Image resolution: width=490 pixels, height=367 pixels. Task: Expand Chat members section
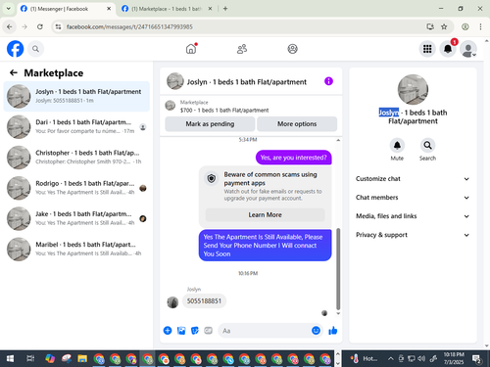(413, 198)
